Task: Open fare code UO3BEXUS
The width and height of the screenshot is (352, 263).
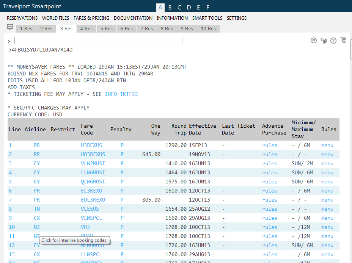Action: [x=93, y=155]
